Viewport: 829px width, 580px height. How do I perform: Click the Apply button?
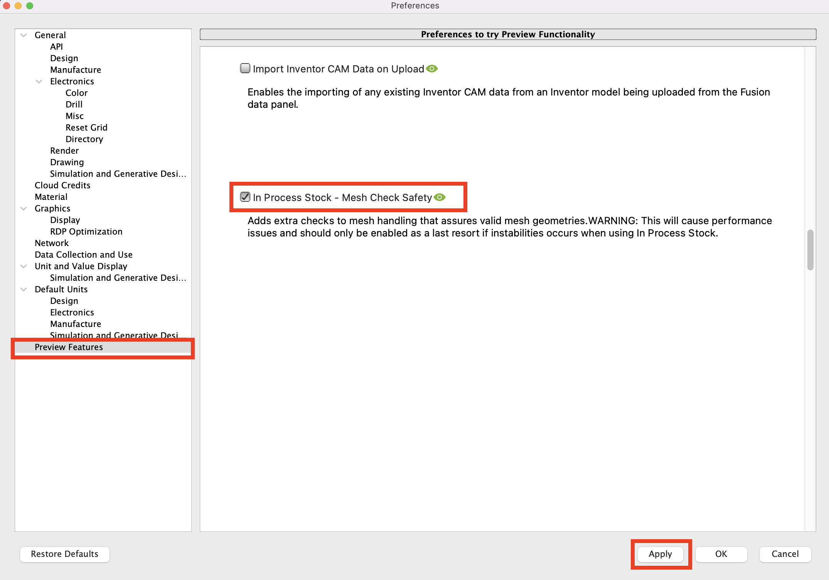point(660,554)
